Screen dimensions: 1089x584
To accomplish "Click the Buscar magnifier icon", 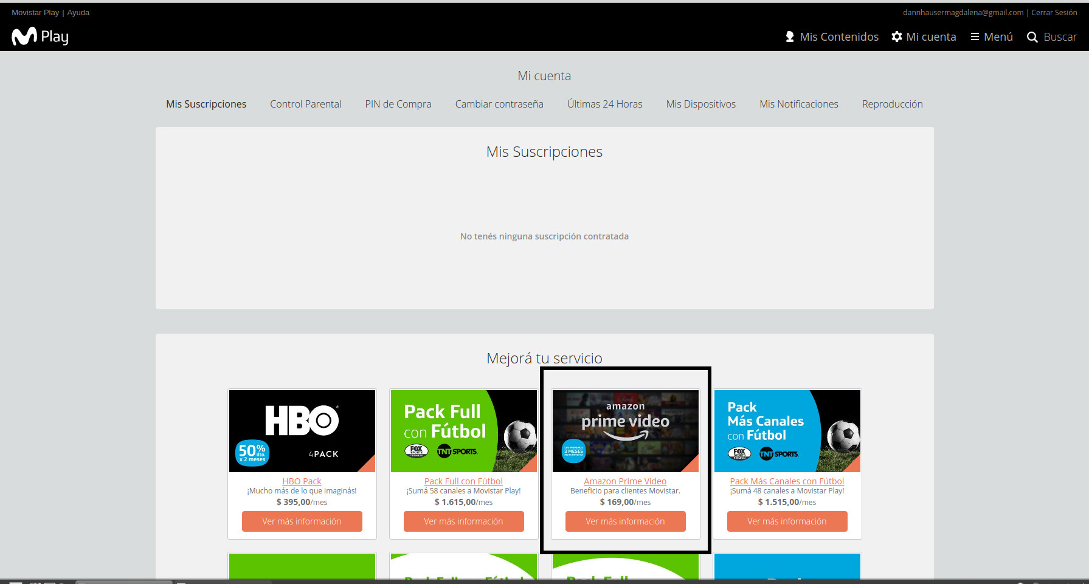I will coord(1032,37).
